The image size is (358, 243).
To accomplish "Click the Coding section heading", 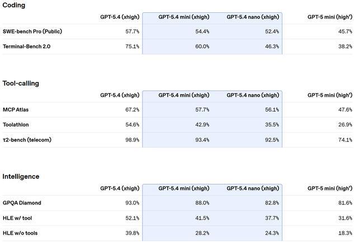I will pyautogui.click(x=14, y=5).
